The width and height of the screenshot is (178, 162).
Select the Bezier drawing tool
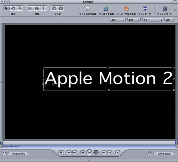[x=37, y=9]
